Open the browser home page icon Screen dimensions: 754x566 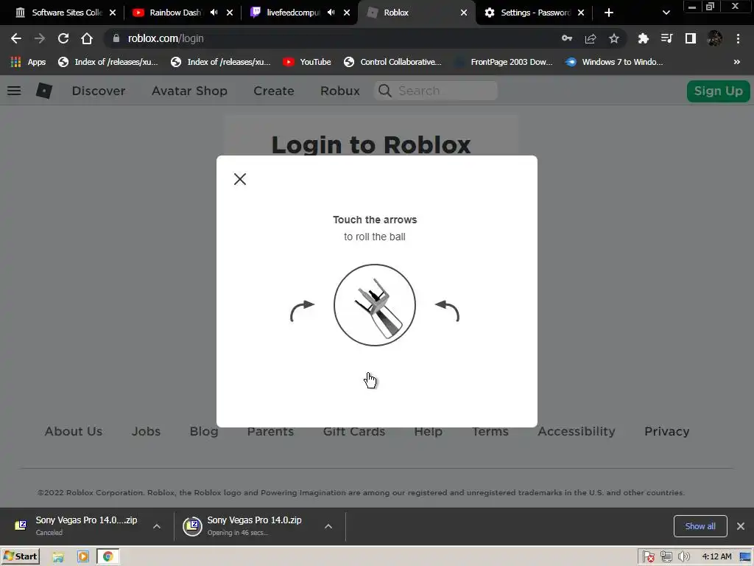click(x=87, y=38)
